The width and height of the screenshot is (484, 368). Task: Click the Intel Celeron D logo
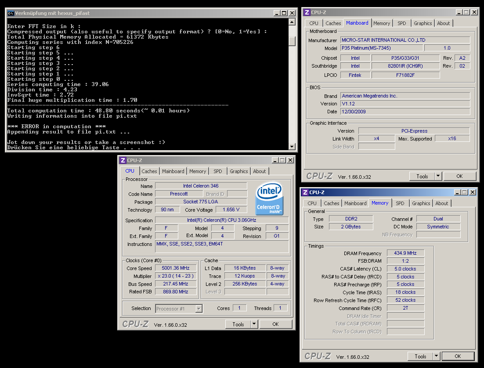point(270,198)
